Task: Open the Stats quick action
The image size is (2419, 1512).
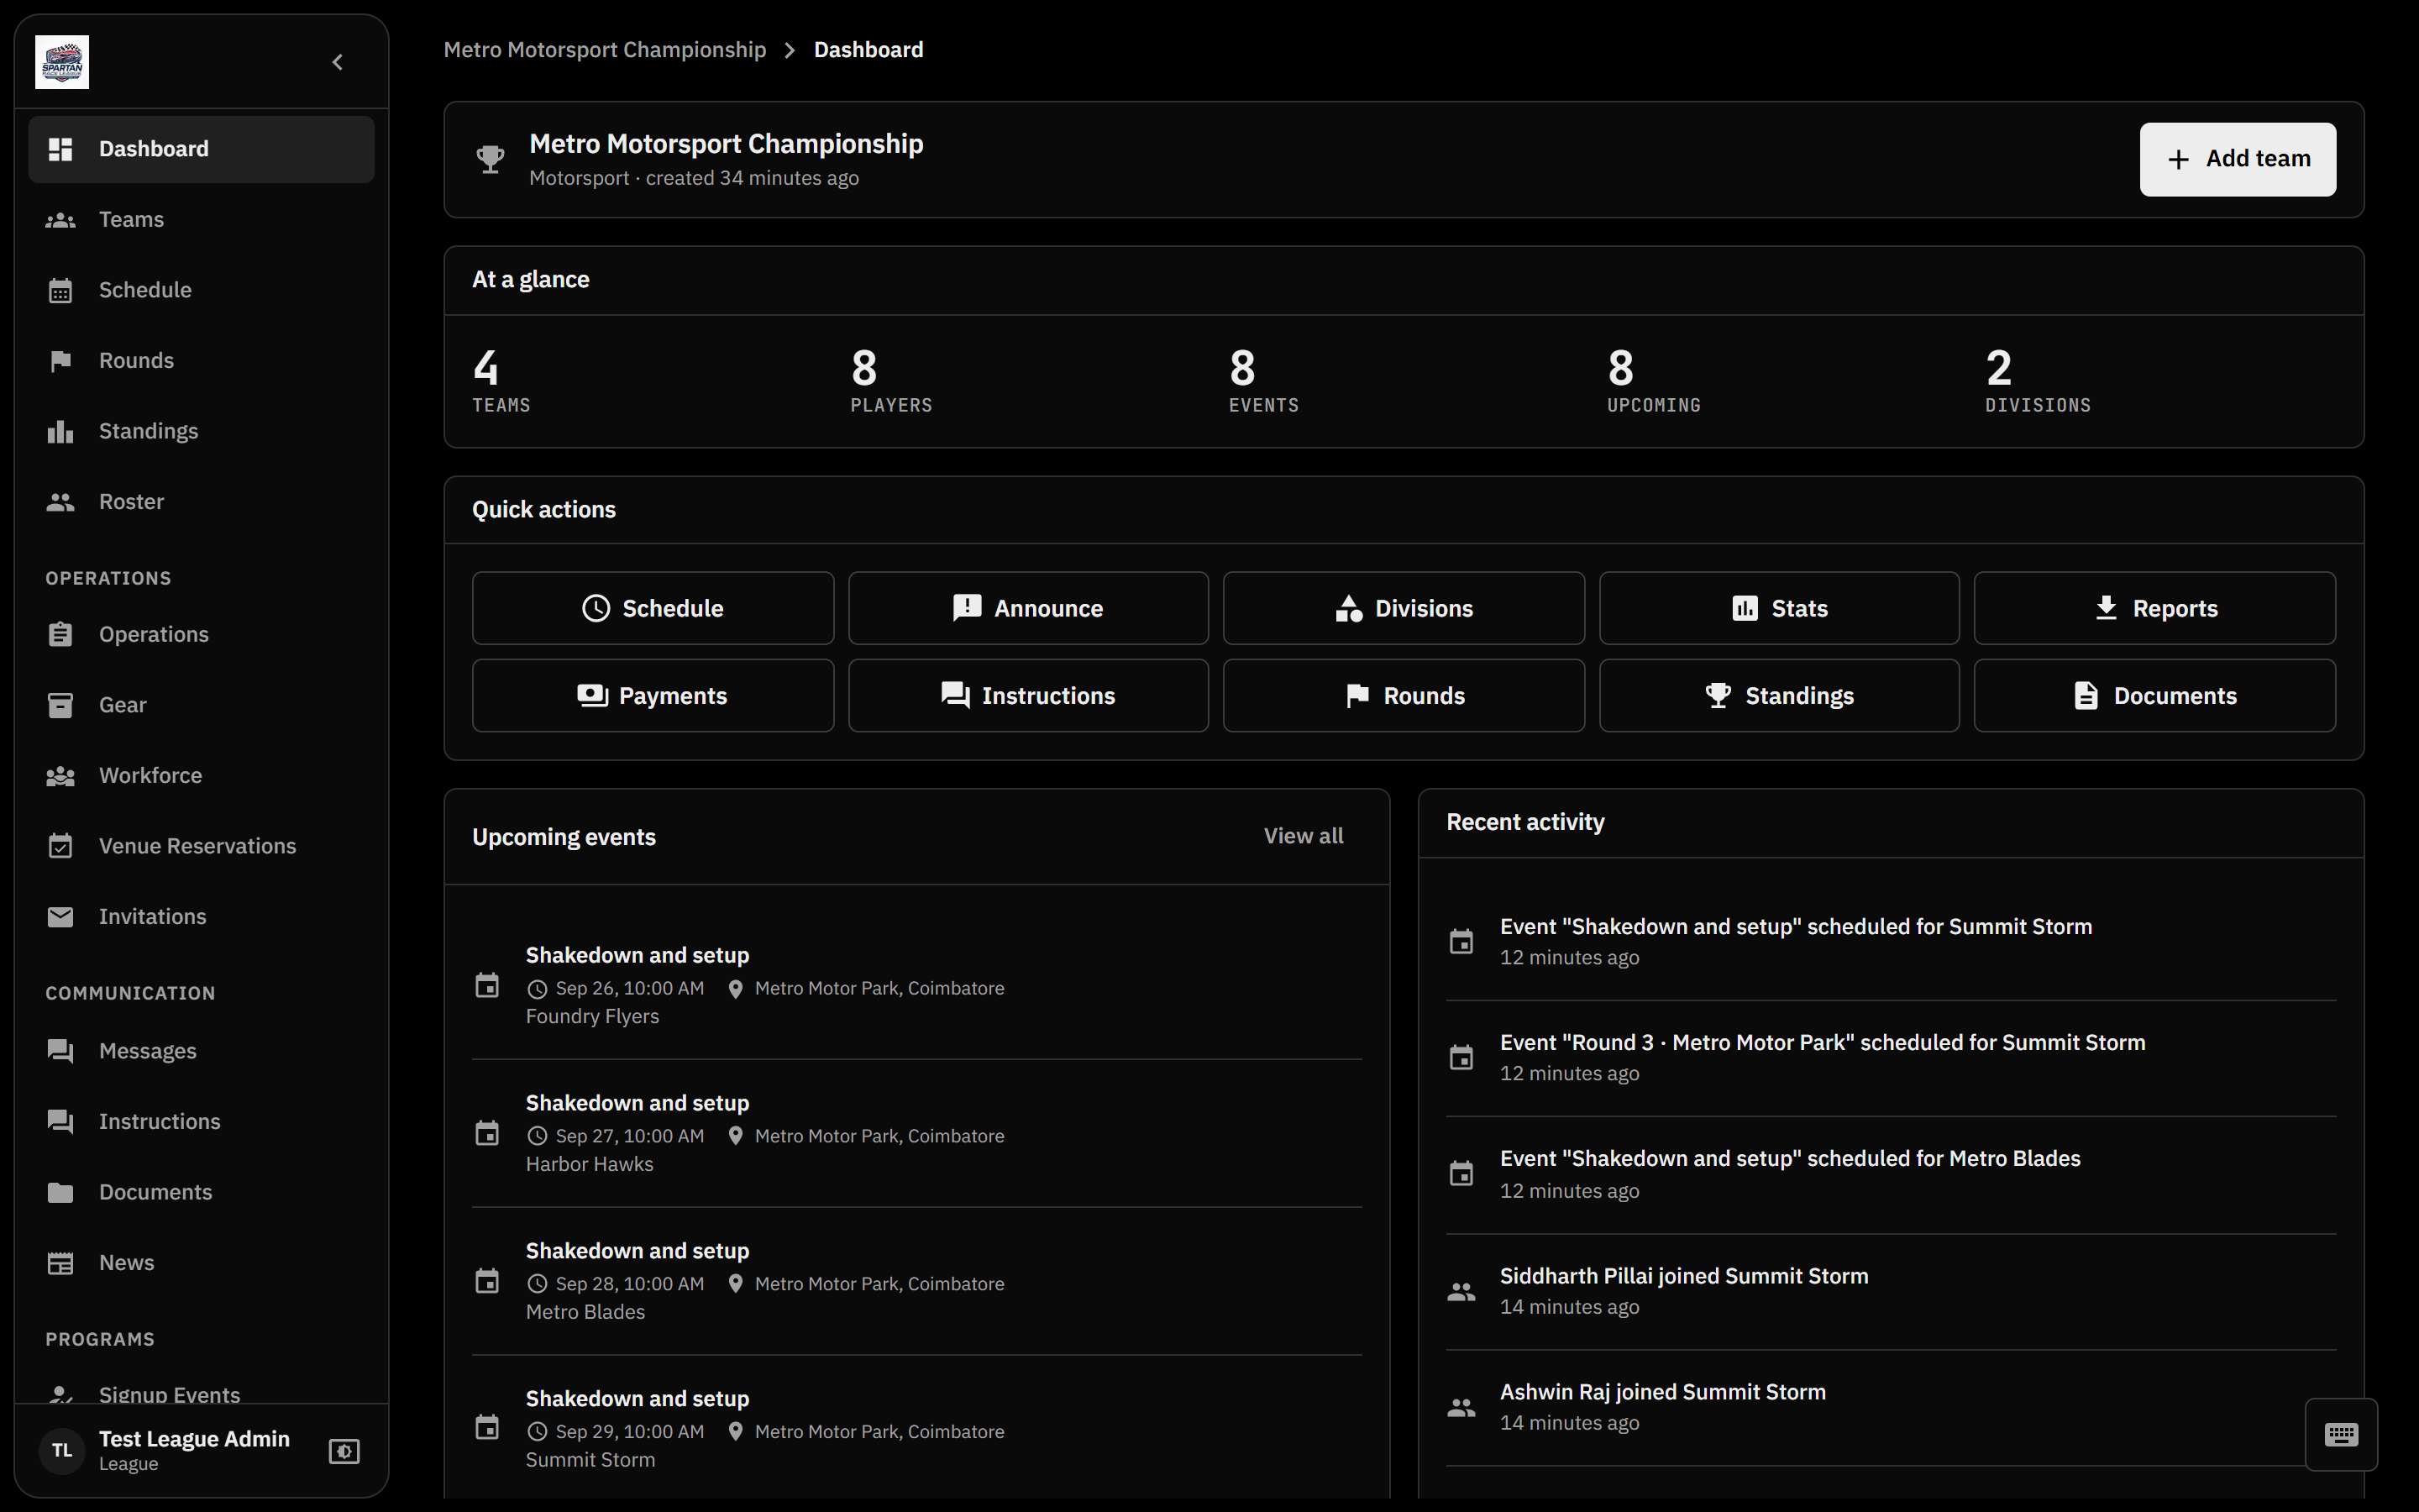Action: [1779, 608]
